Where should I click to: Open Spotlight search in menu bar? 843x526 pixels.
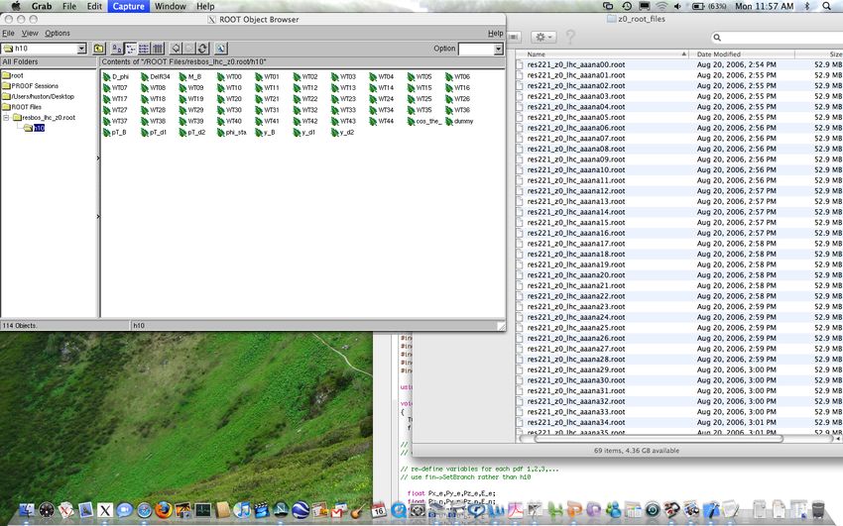pyautogui.click(x=826, y=6)
